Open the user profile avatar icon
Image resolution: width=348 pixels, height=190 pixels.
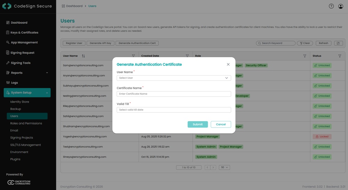(x=340, y=6)
